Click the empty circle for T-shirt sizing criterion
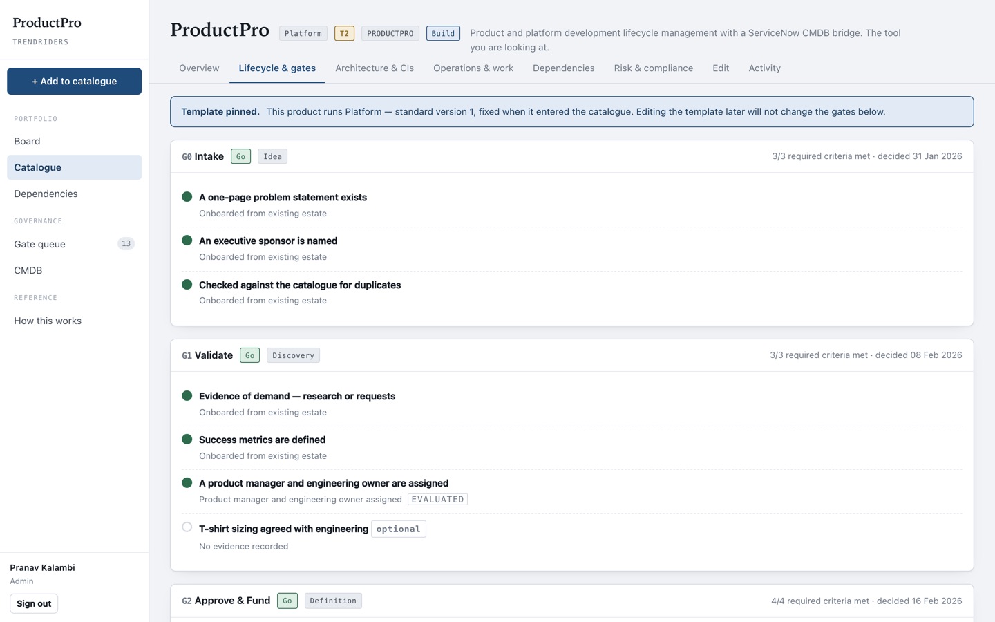The height and width of the screenshot is (622, 995). [187, 527]
